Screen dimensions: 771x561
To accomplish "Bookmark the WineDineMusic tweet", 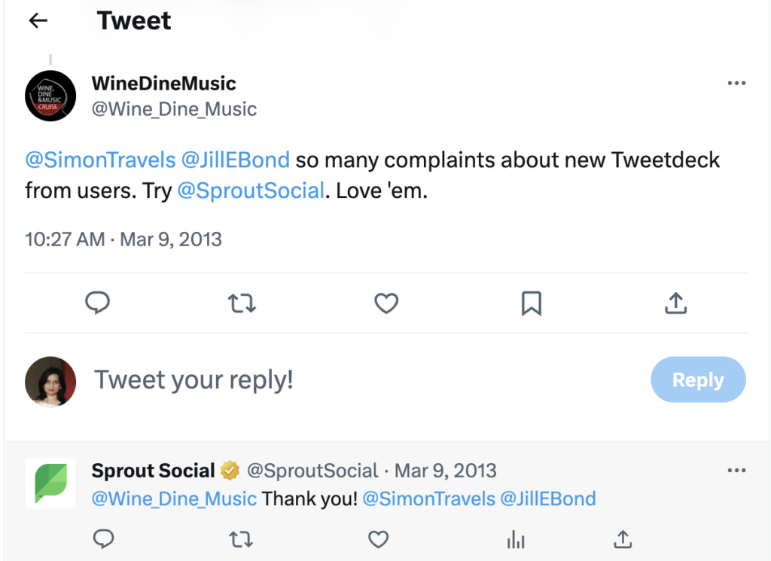I will click(x=531, y=303).
